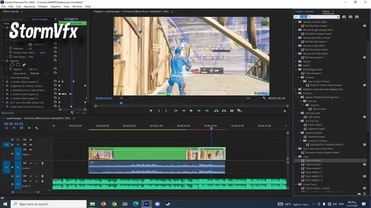The width and height of the screenshot is (371, 208).
Task: Click the Lift button in program monitor
Action: (216, 110)
